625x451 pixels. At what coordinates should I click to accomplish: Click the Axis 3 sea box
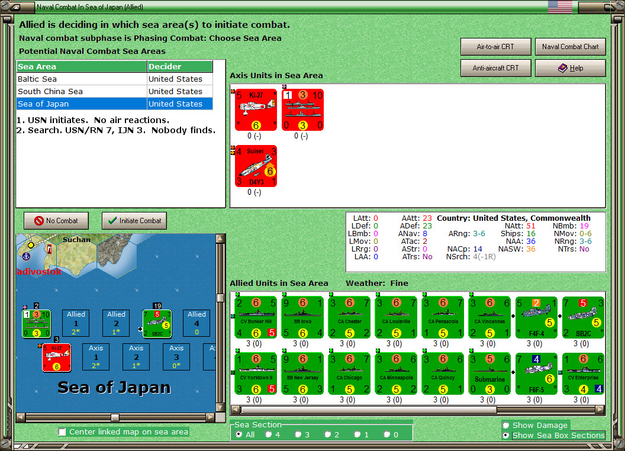point(176,357)
